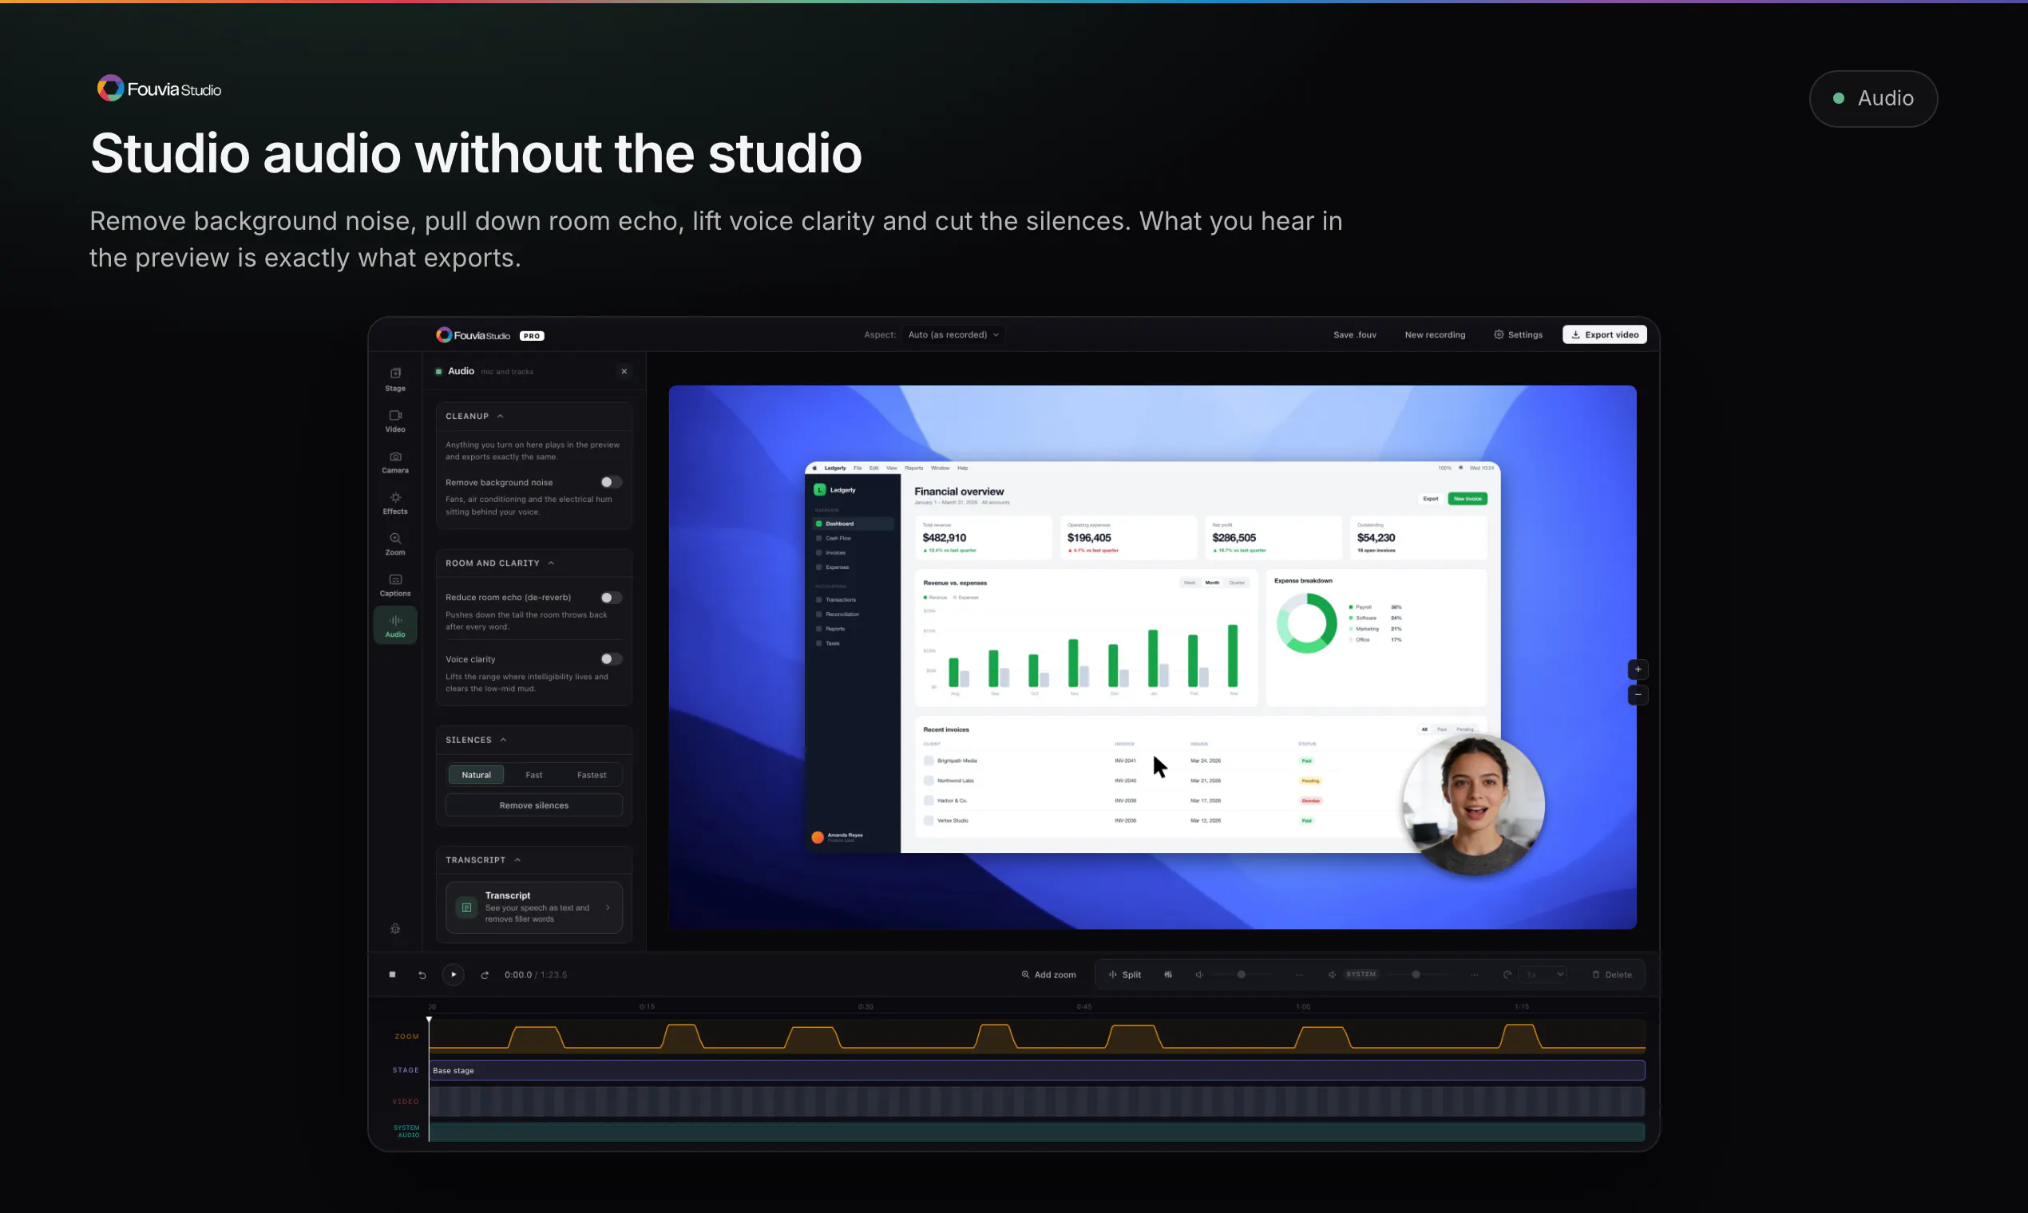
Task: Open the Camera panel in the sidebar
Action: tap(395, 462)
